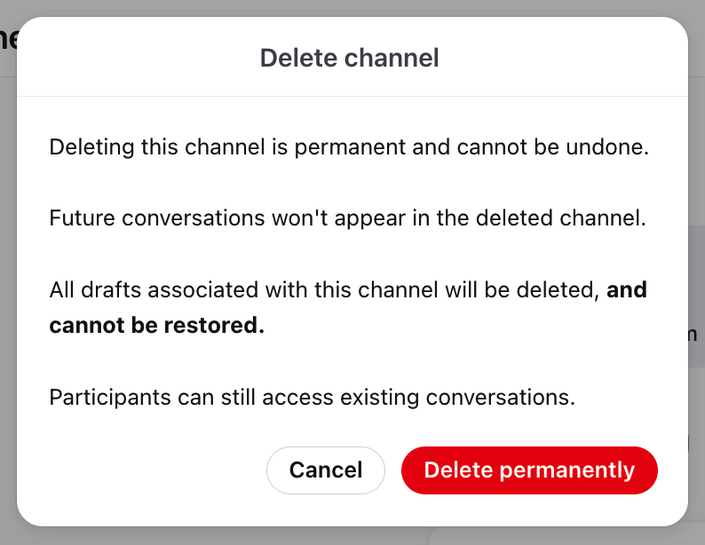Click the divider line under the dialog title
The image size is (705, 545).
pos(352,96)
